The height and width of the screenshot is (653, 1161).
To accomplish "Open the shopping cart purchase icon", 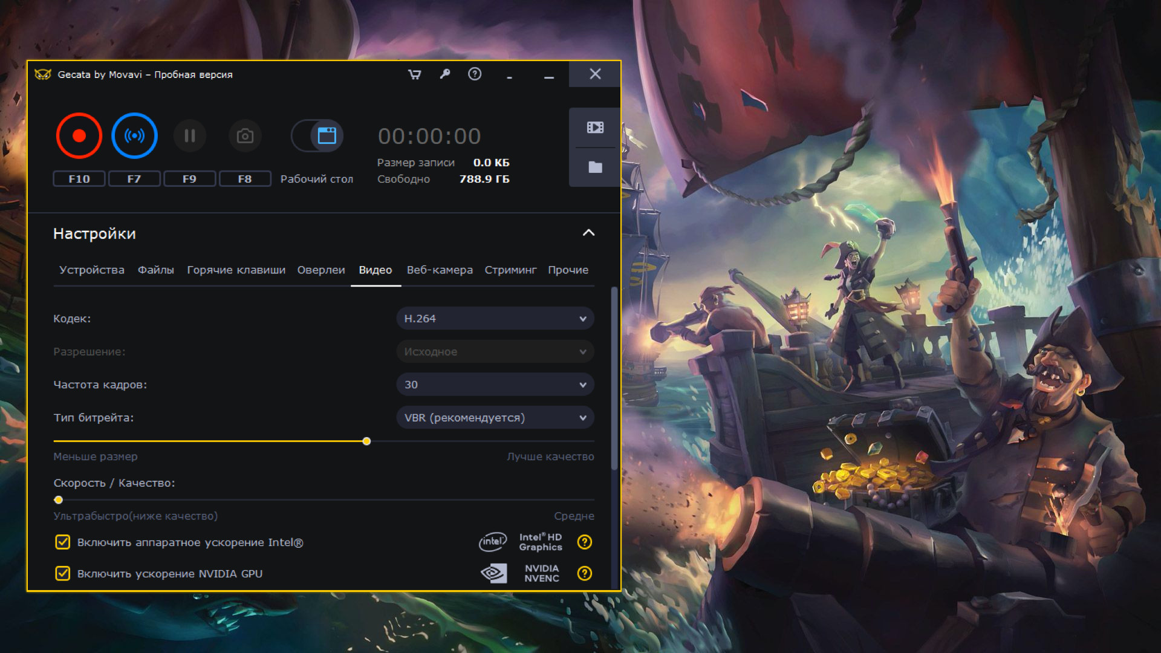I will tap(415, 74).
